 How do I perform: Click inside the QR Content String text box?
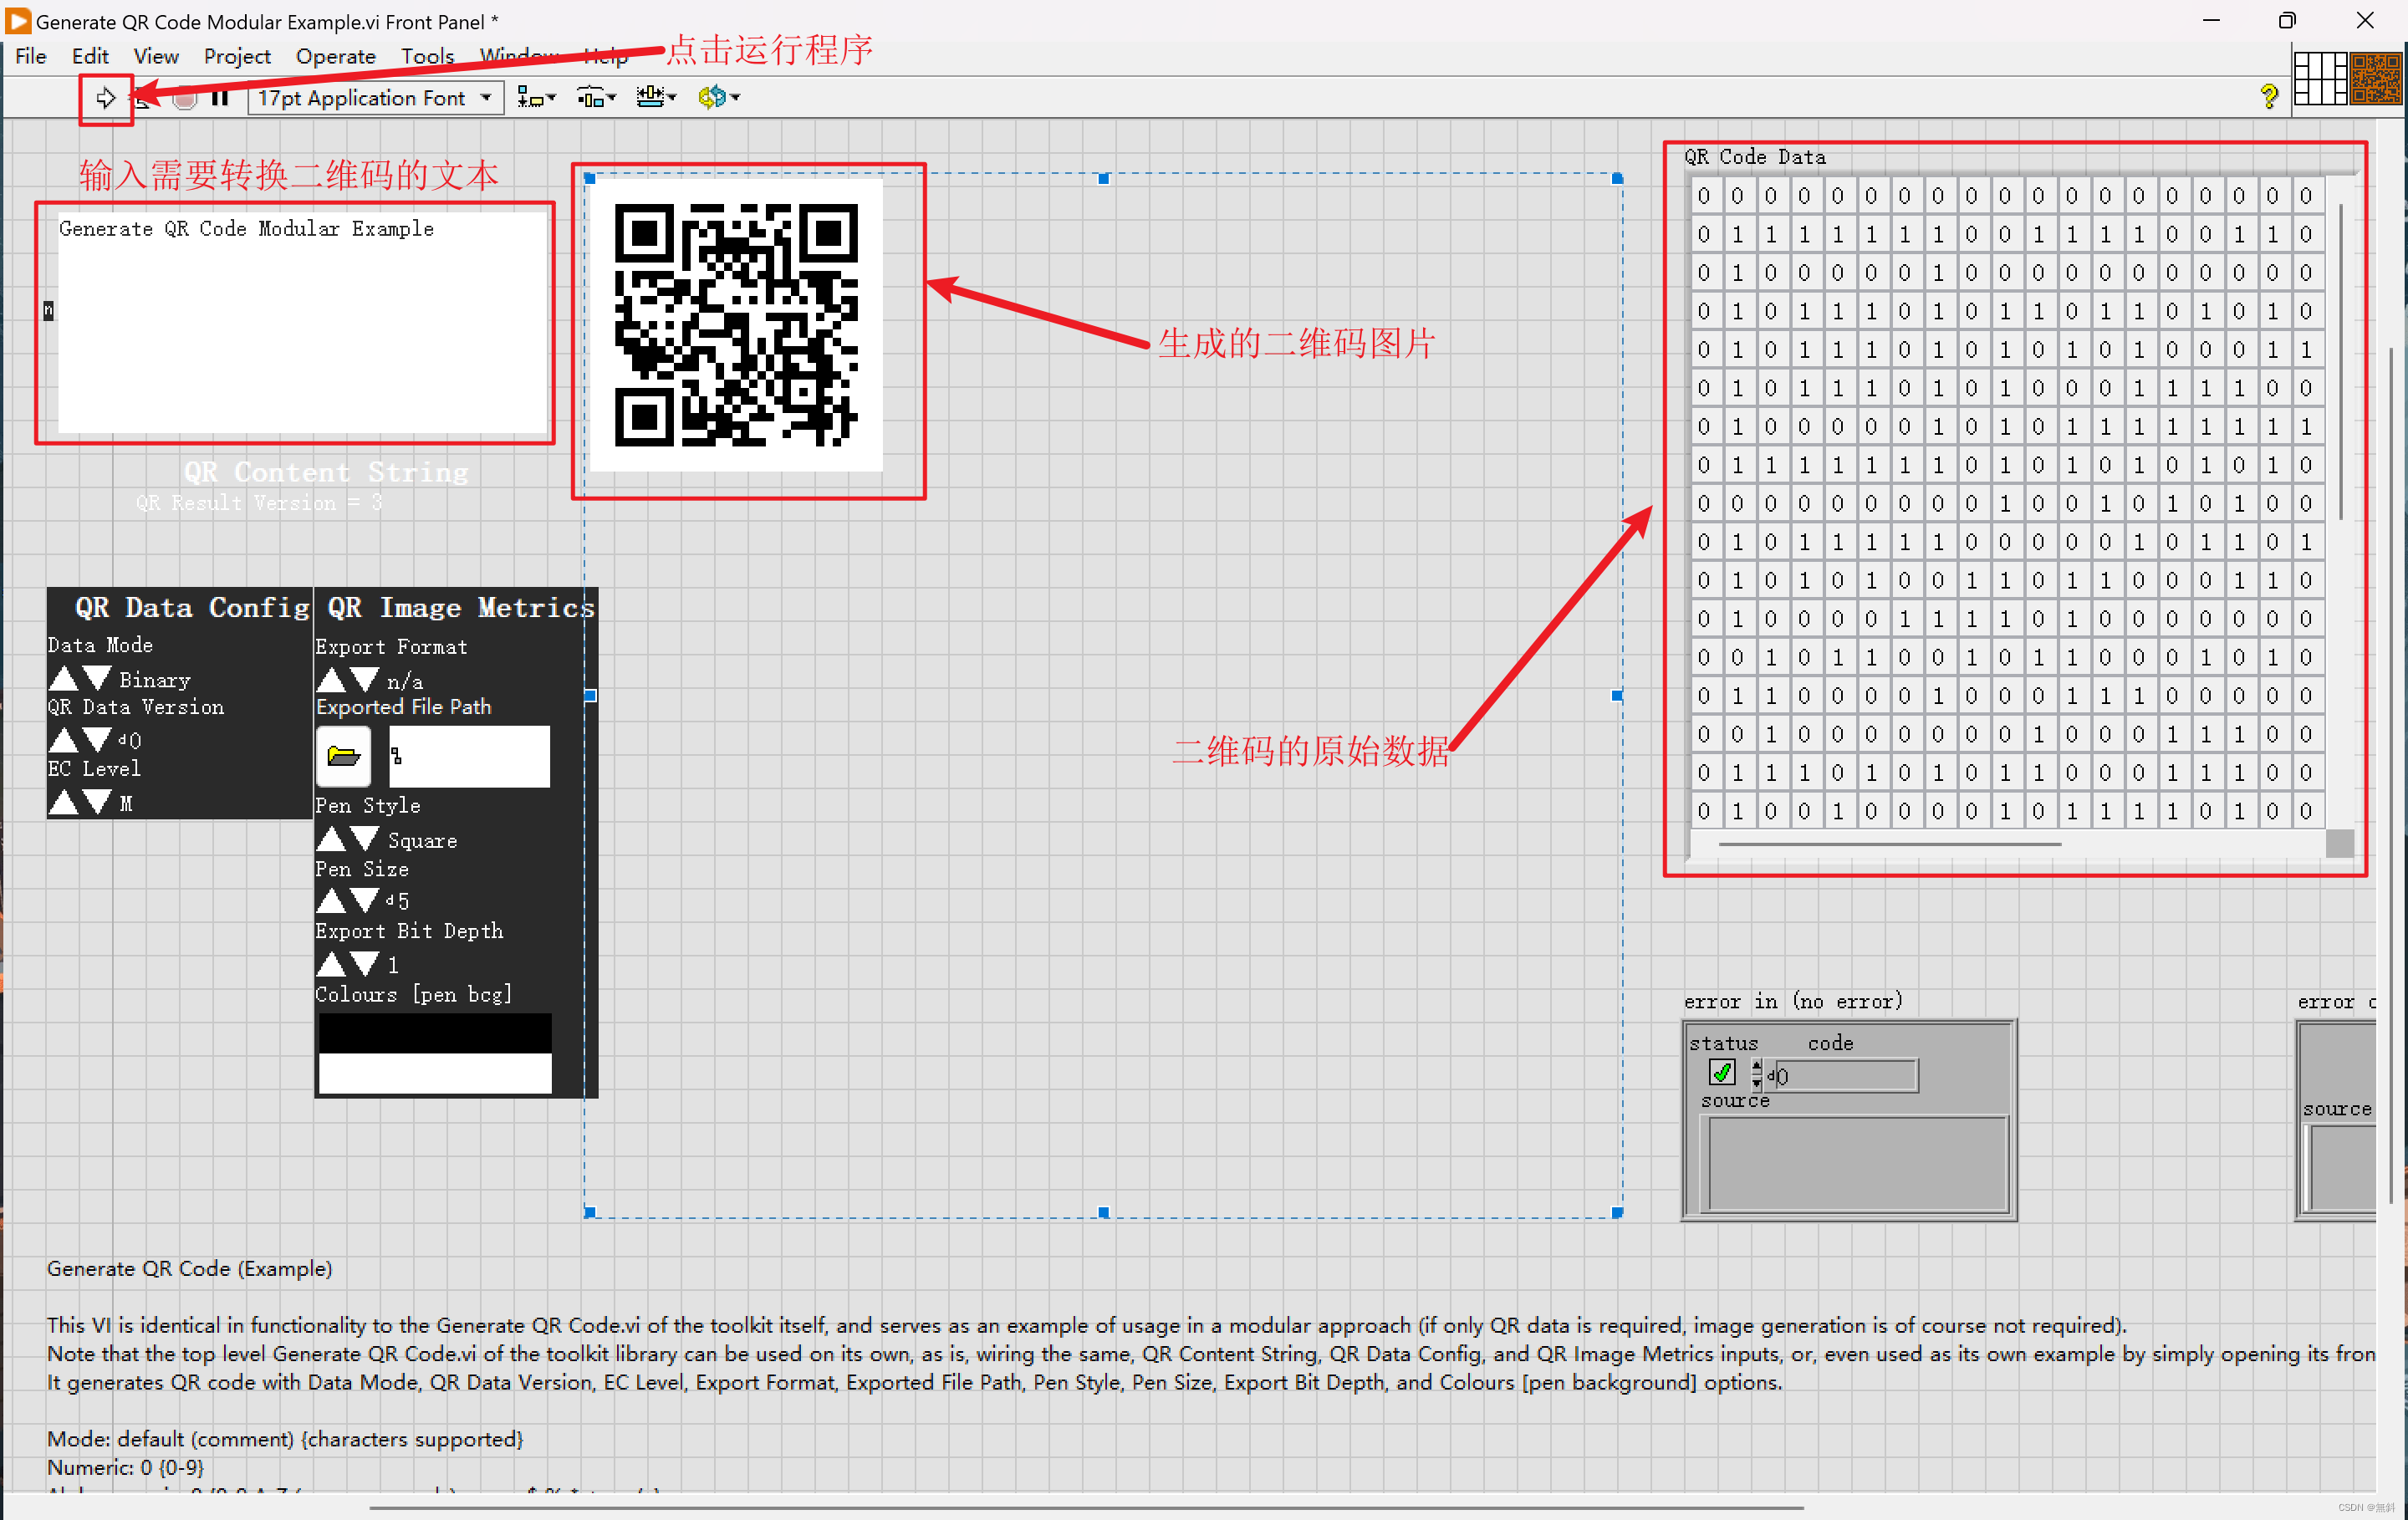click(x=300, y=320)
